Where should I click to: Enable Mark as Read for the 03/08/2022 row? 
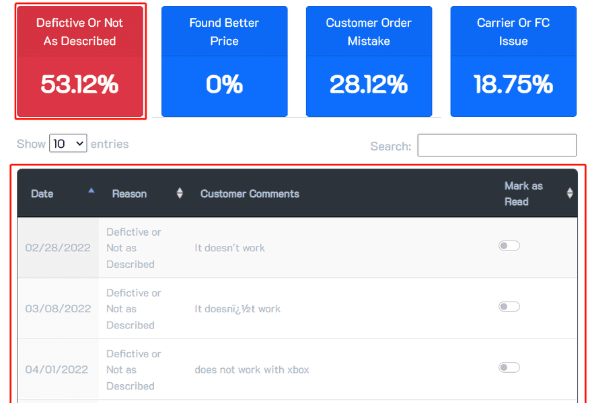509,307
